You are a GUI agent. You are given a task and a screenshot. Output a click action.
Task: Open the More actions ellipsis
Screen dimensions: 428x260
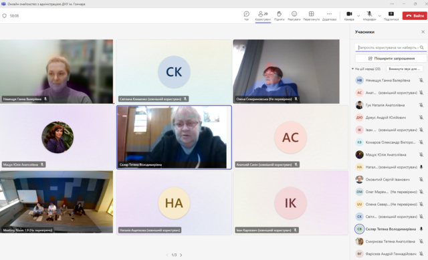click(x=329, y=15)
